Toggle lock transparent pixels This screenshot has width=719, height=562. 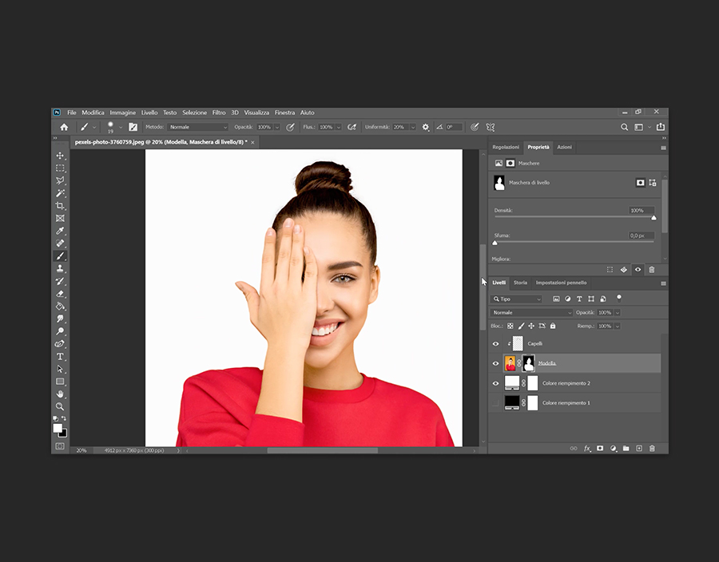coord(510,327)
